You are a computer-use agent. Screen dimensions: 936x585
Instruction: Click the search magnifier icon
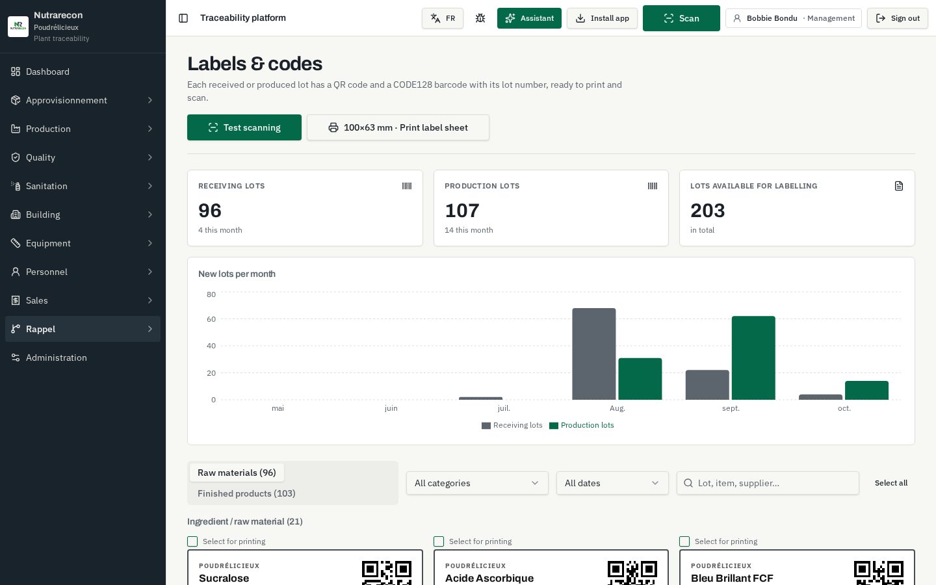click(688, 483)
